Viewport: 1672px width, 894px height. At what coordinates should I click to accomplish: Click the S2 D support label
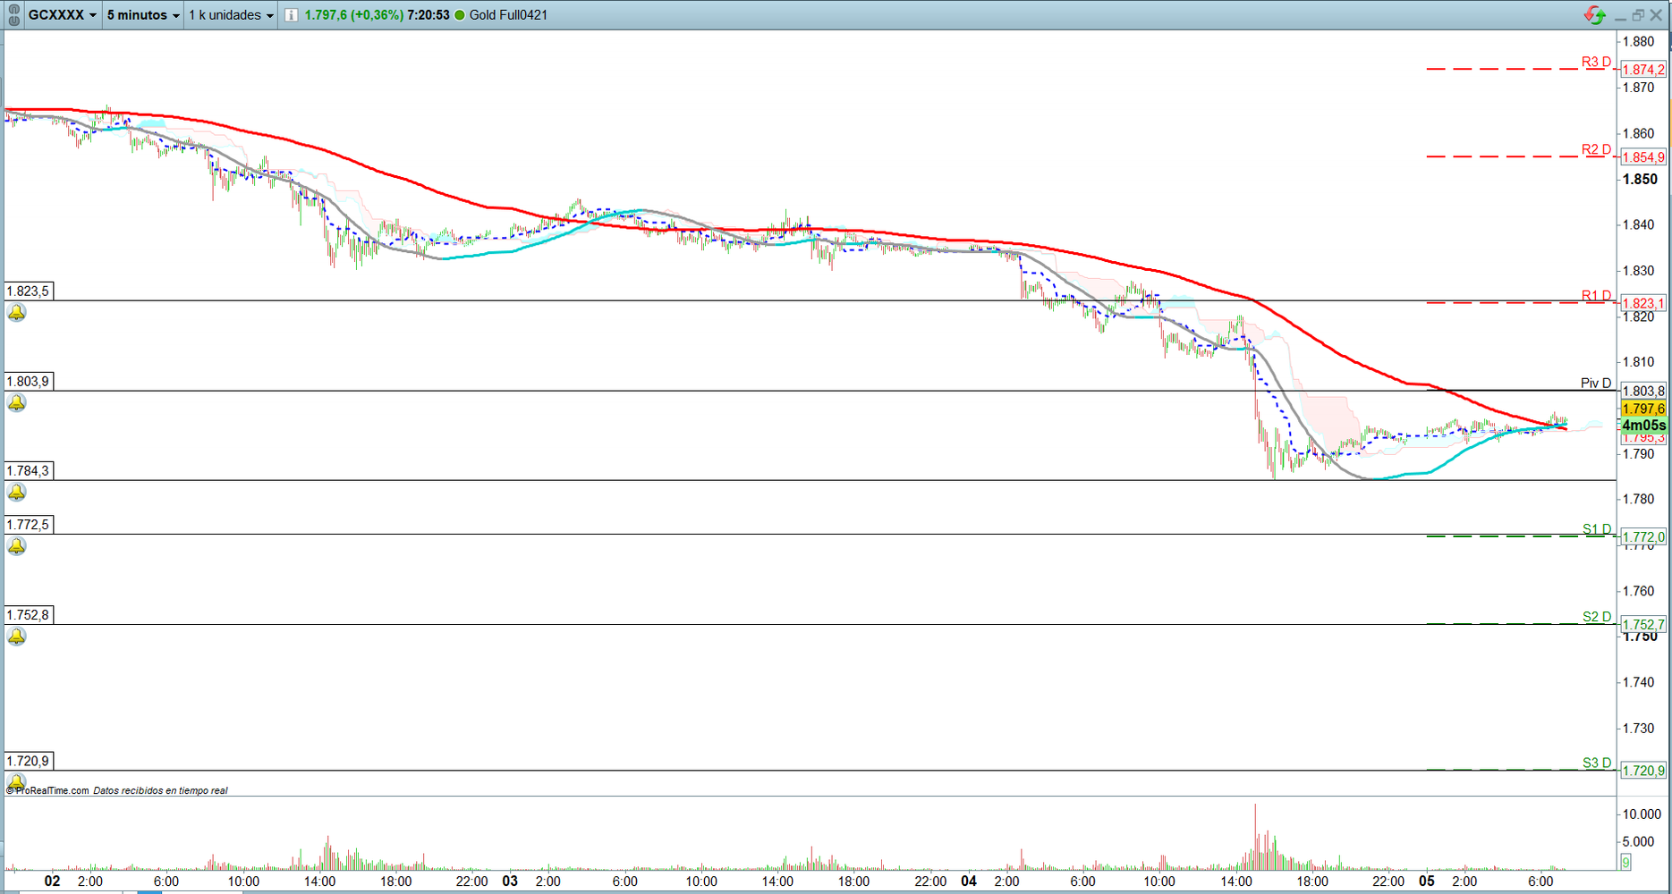tap(1597, 617)
